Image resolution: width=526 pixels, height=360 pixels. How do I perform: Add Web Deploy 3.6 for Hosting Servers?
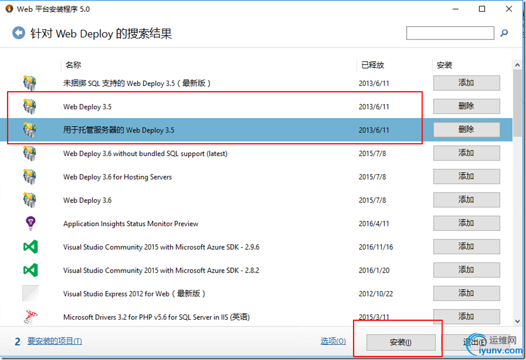click(x=466, y=176)
